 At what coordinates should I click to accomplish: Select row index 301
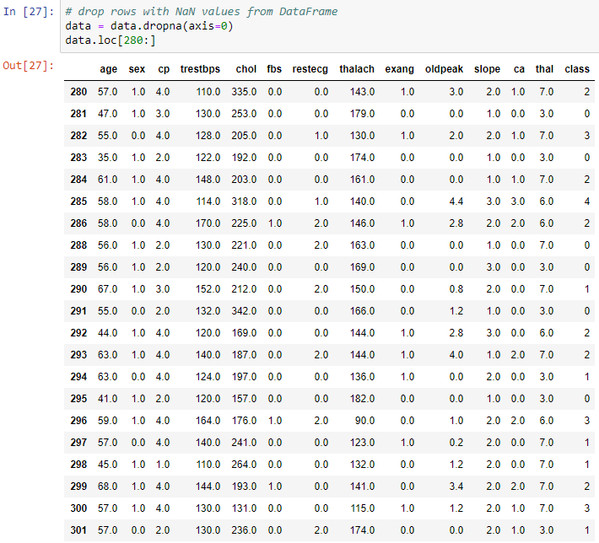coord(78,530)
